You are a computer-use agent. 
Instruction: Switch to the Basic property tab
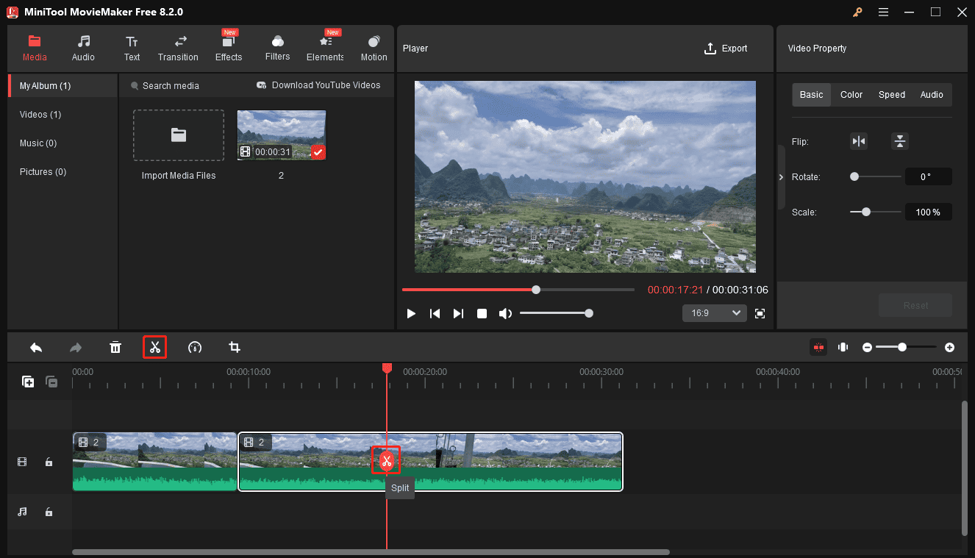click(811, 95)
